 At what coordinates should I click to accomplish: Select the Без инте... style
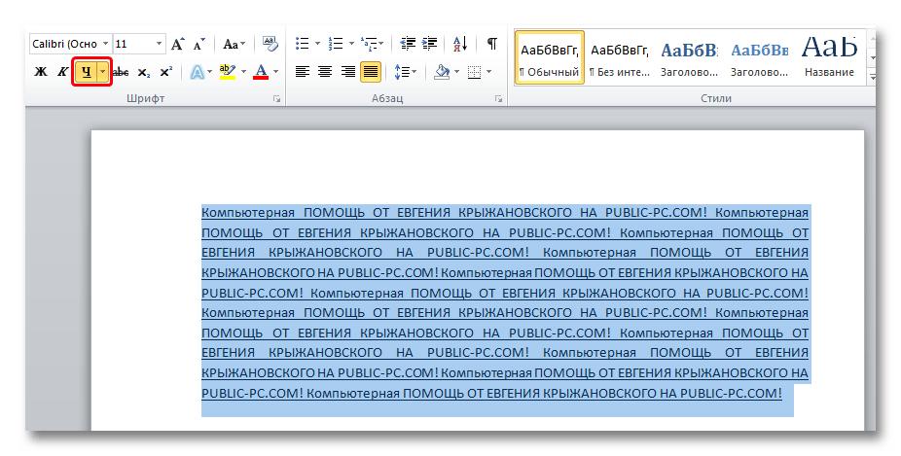620,58
